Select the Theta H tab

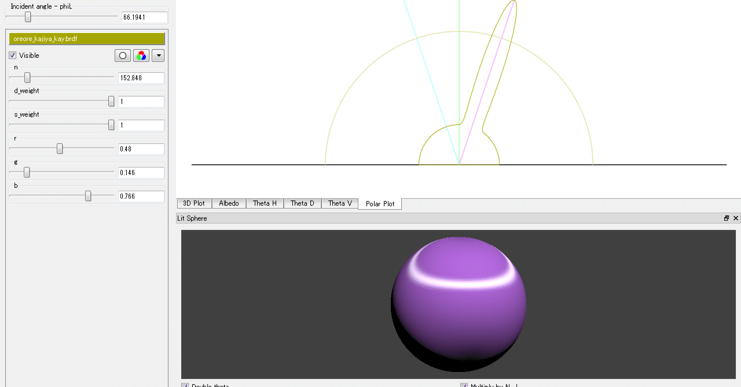pos(264,203)
